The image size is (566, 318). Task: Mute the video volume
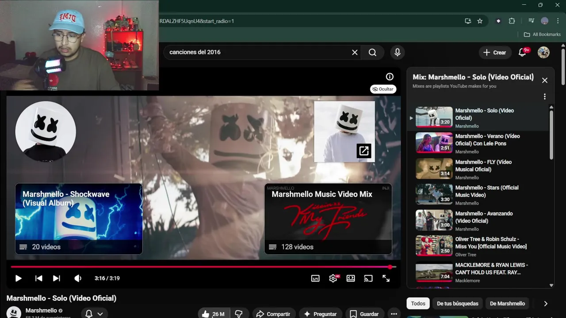click(78, 278)
